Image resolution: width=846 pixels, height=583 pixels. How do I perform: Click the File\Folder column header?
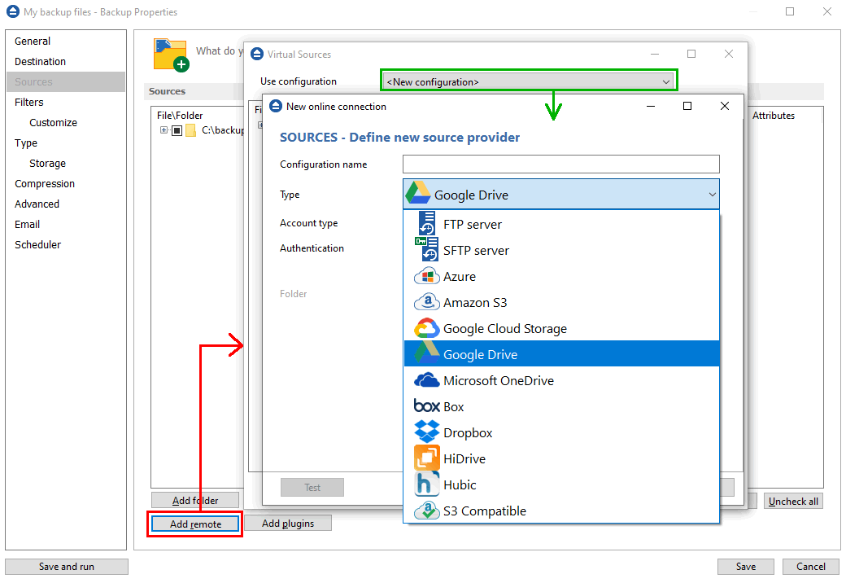[x=180, y=116]
